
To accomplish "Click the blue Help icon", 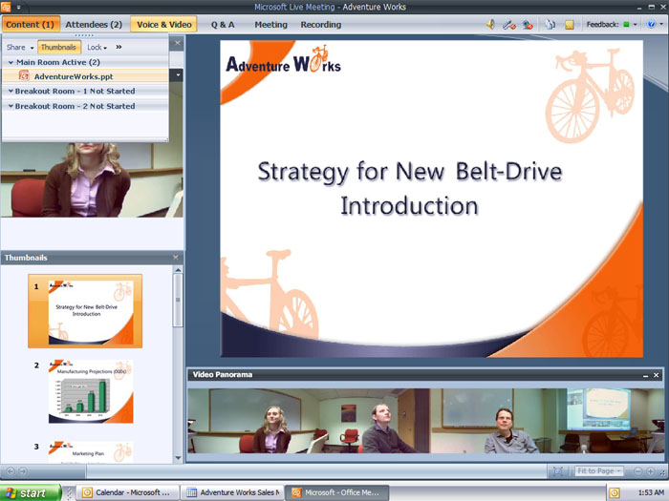I will point(651,24).
